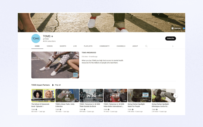Click the @TOMS channel handle
This screenshot has width=203, height=127.
pos(46,39)
